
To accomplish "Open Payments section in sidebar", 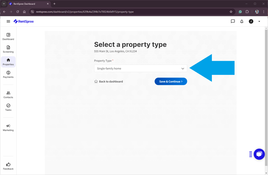I will coord(8,74).
